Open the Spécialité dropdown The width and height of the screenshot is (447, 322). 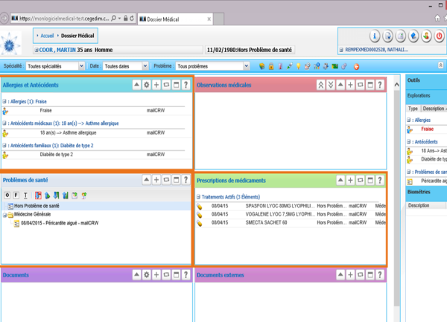(54, 66)
